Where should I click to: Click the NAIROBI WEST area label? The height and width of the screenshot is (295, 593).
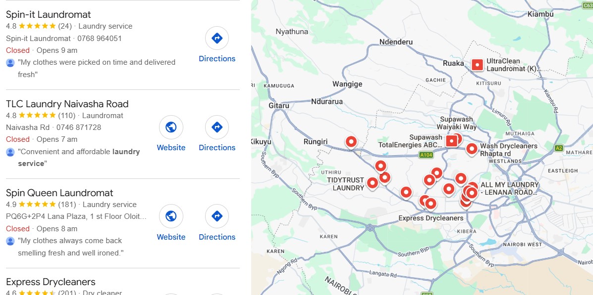tap(522, 245)
